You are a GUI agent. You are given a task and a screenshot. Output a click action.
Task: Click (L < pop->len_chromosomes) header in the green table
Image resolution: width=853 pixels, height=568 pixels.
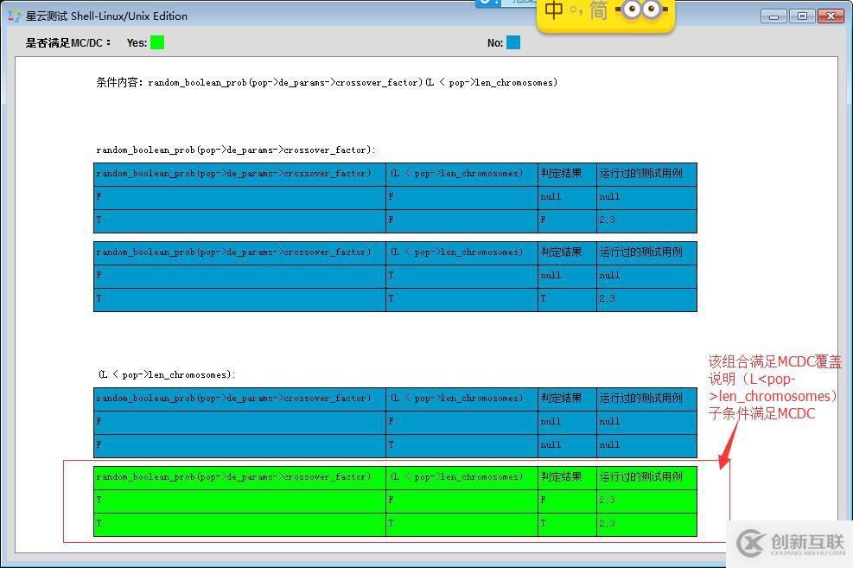[x=462, y=477]
